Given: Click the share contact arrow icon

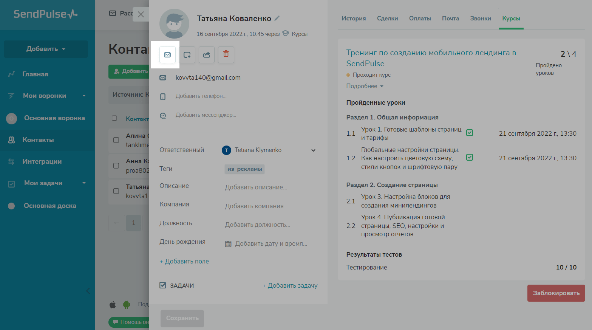Looking at the screenshot, I should click(207, 55).
